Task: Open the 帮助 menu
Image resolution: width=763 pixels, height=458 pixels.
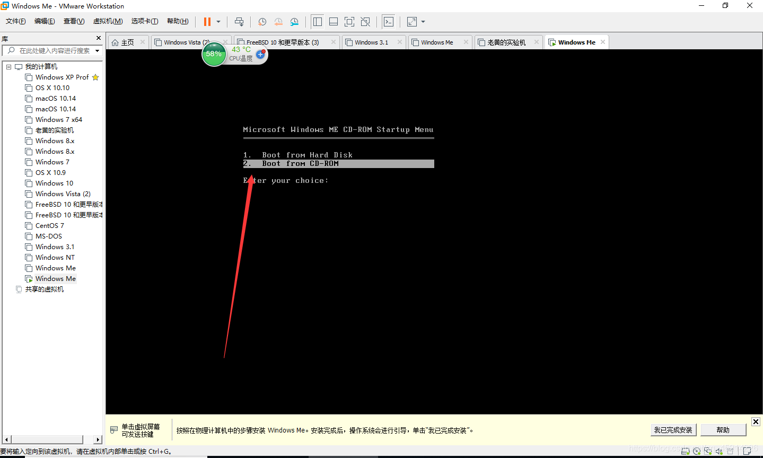Action: pyautogui.click(x=178, y=21)
